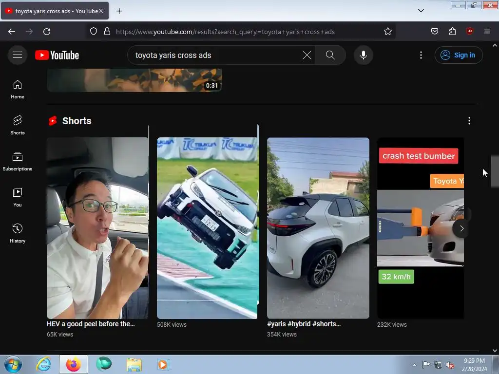This screenshot has width=499, height=374.
Task: Close the YouTube tab
Action: [x=100, y=11]
